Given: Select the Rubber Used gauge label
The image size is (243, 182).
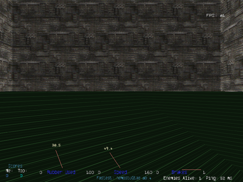Looking at the screenshot, I should coord(61,172).
